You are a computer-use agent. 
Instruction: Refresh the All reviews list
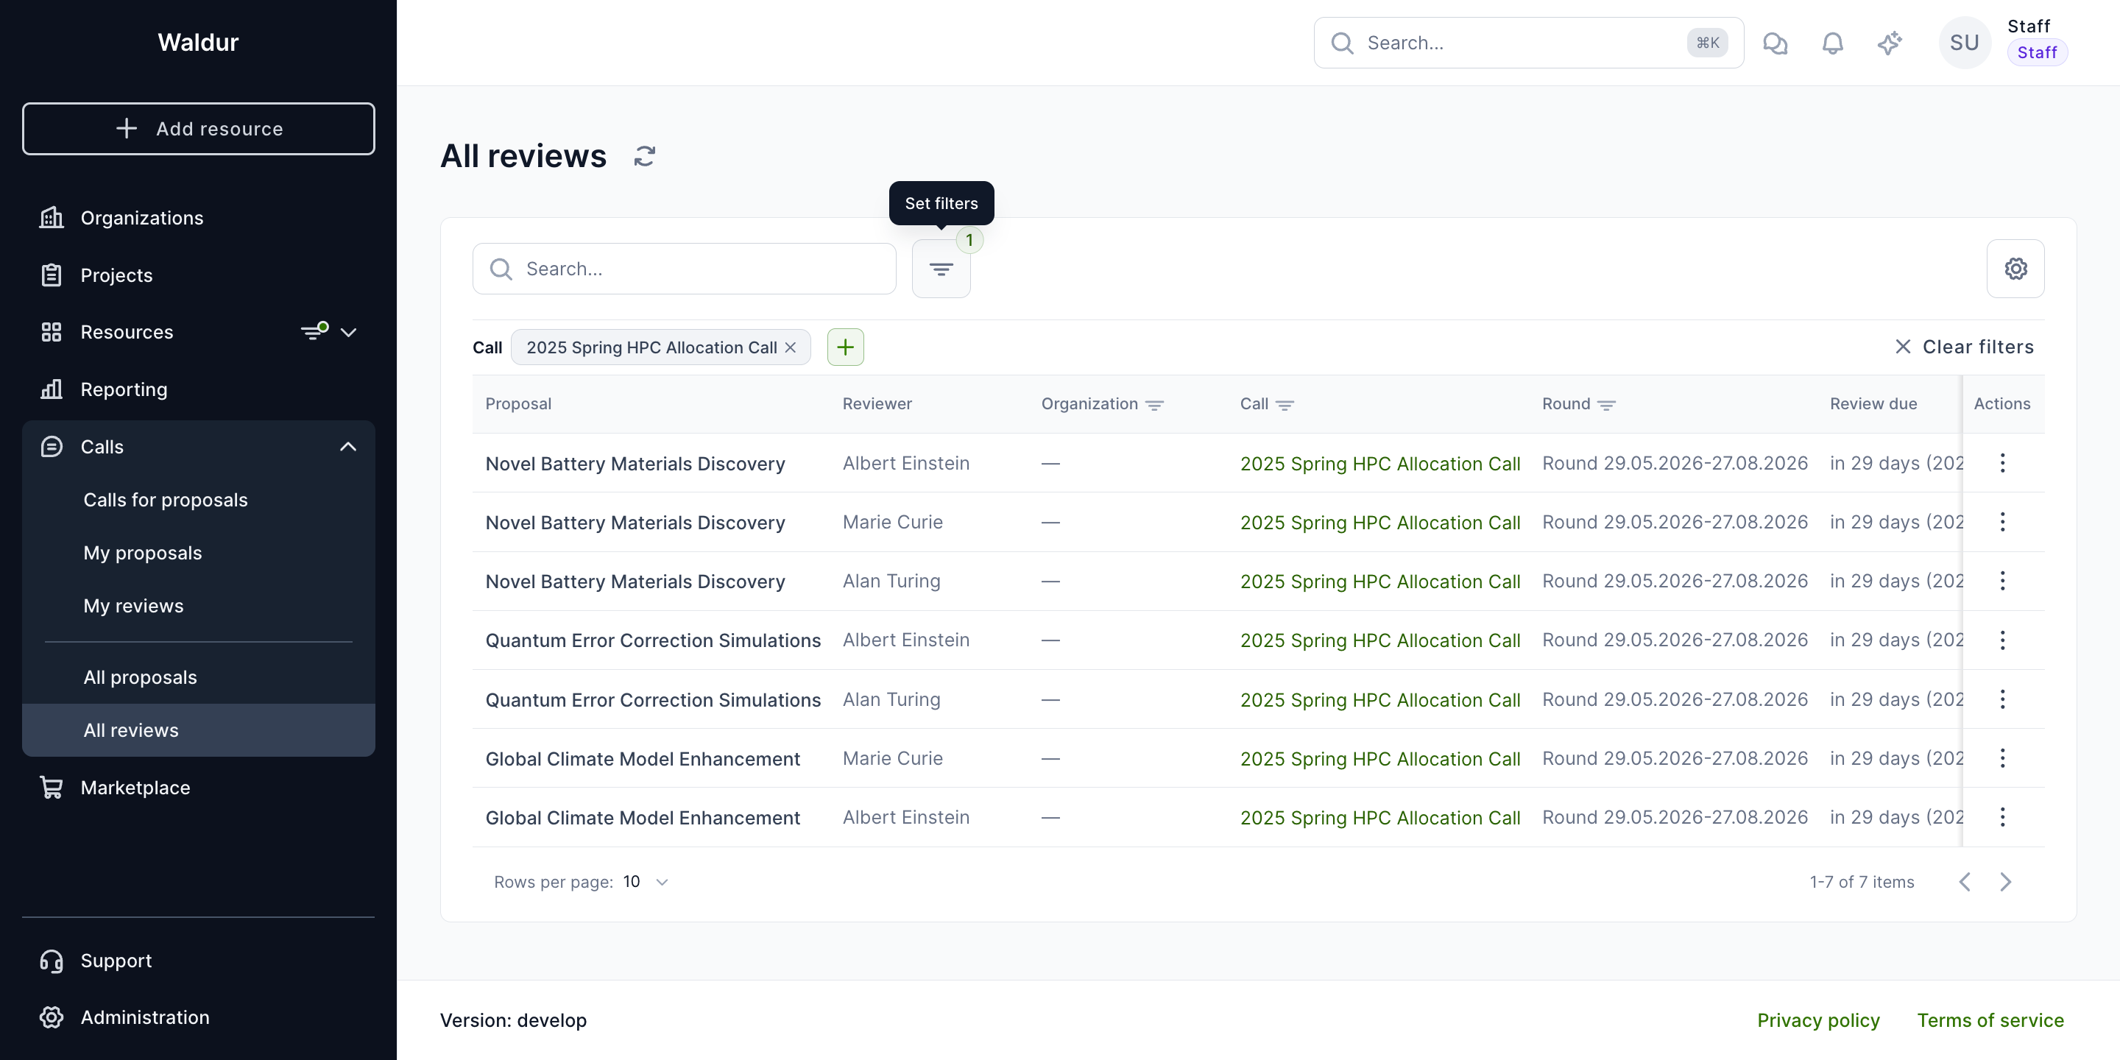(644, 155)
